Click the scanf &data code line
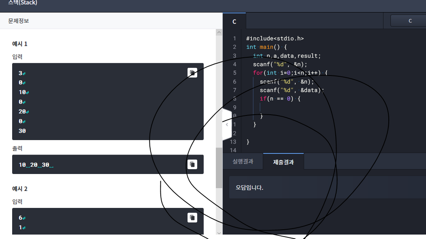426x239 pixels. pos(292,90)
